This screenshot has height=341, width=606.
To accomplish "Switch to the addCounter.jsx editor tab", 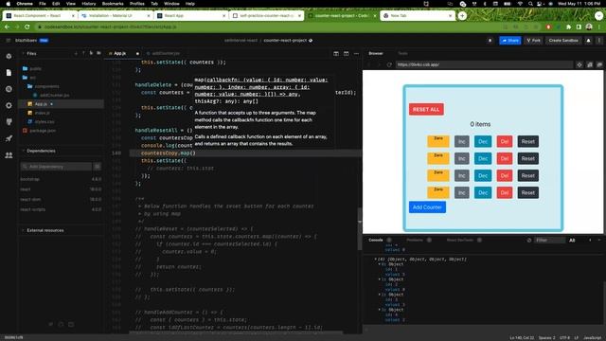I will pyautogui.click(x=164, y=53).
